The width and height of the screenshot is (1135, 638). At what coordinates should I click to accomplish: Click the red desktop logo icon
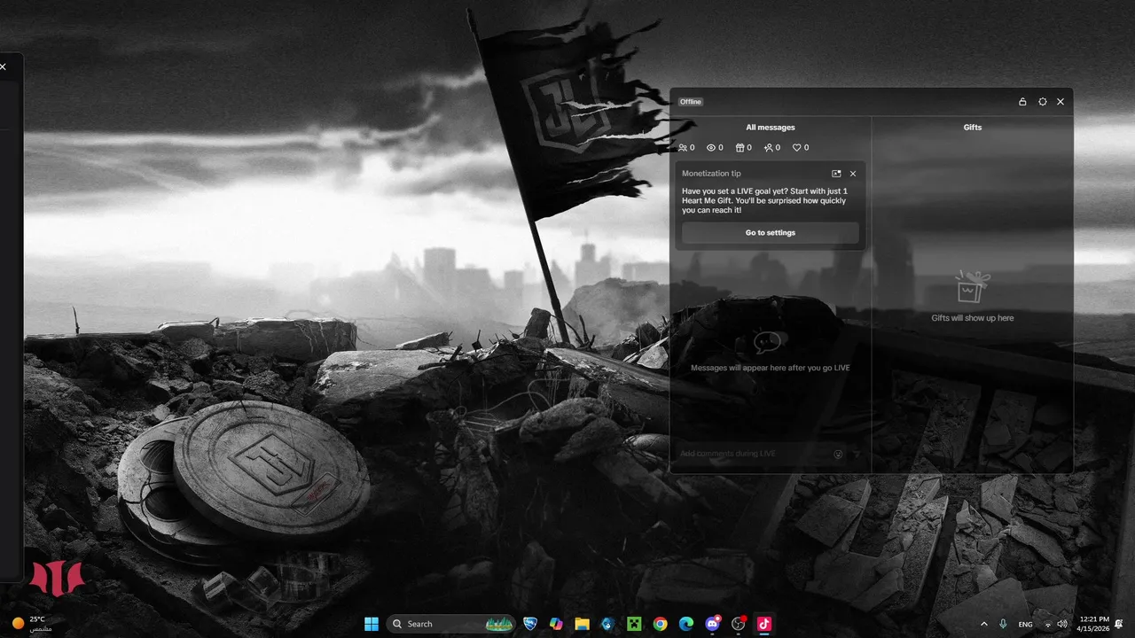tap(56, 577)
